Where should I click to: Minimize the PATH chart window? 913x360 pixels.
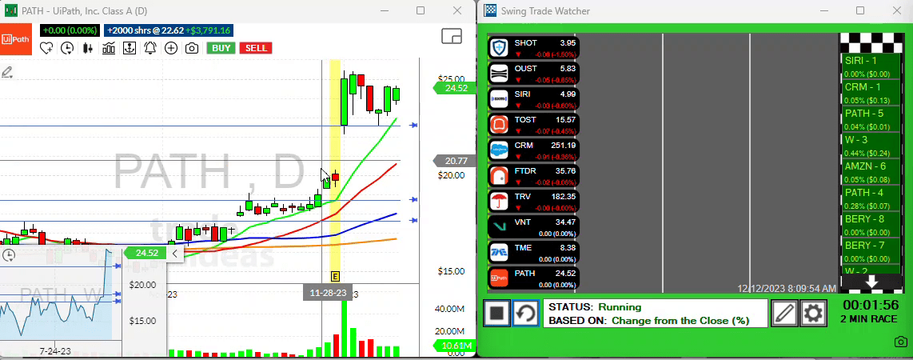tap(385, 10)
